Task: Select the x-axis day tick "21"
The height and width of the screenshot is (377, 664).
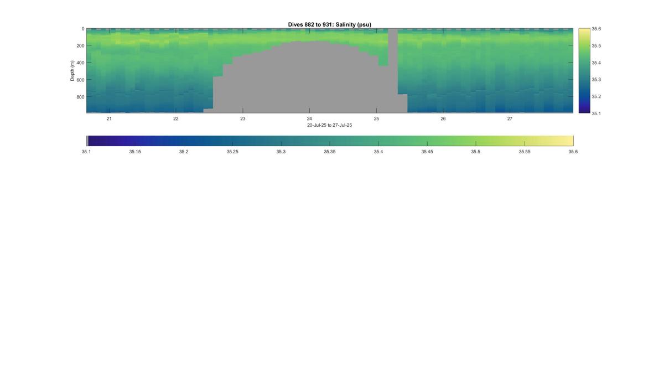Action: 109,118
